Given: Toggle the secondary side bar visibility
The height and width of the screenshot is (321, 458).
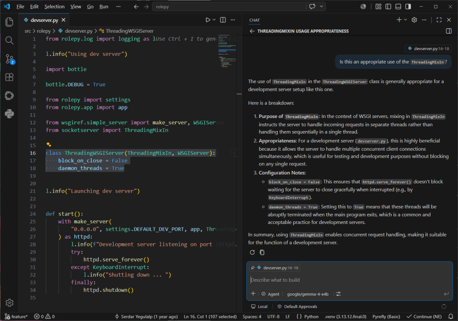Looking at the screenshot, I should click(408, 6).
